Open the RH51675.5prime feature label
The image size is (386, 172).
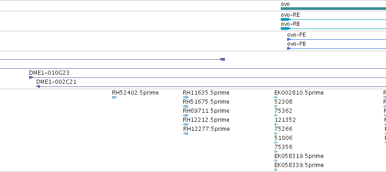(x=206, y=102)
